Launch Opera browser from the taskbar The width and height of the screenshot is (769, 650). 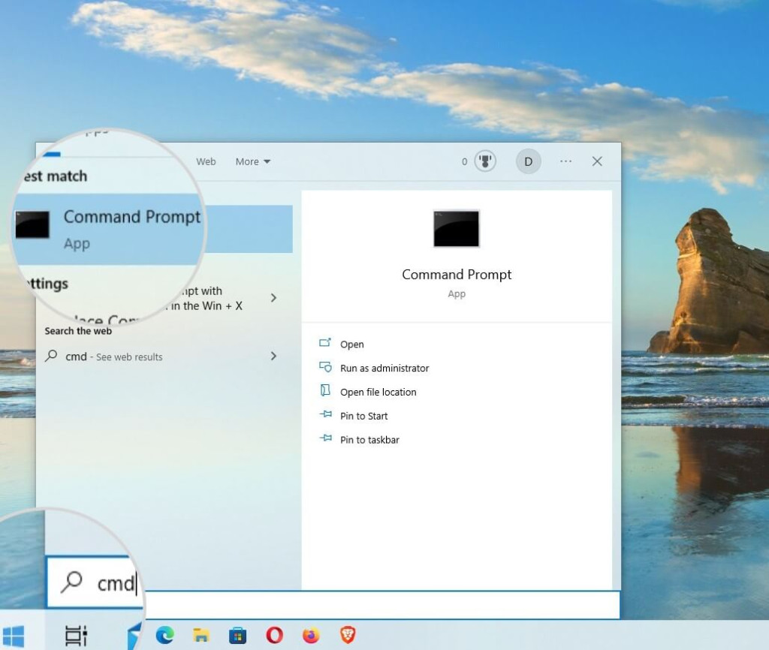click(274, 636)
